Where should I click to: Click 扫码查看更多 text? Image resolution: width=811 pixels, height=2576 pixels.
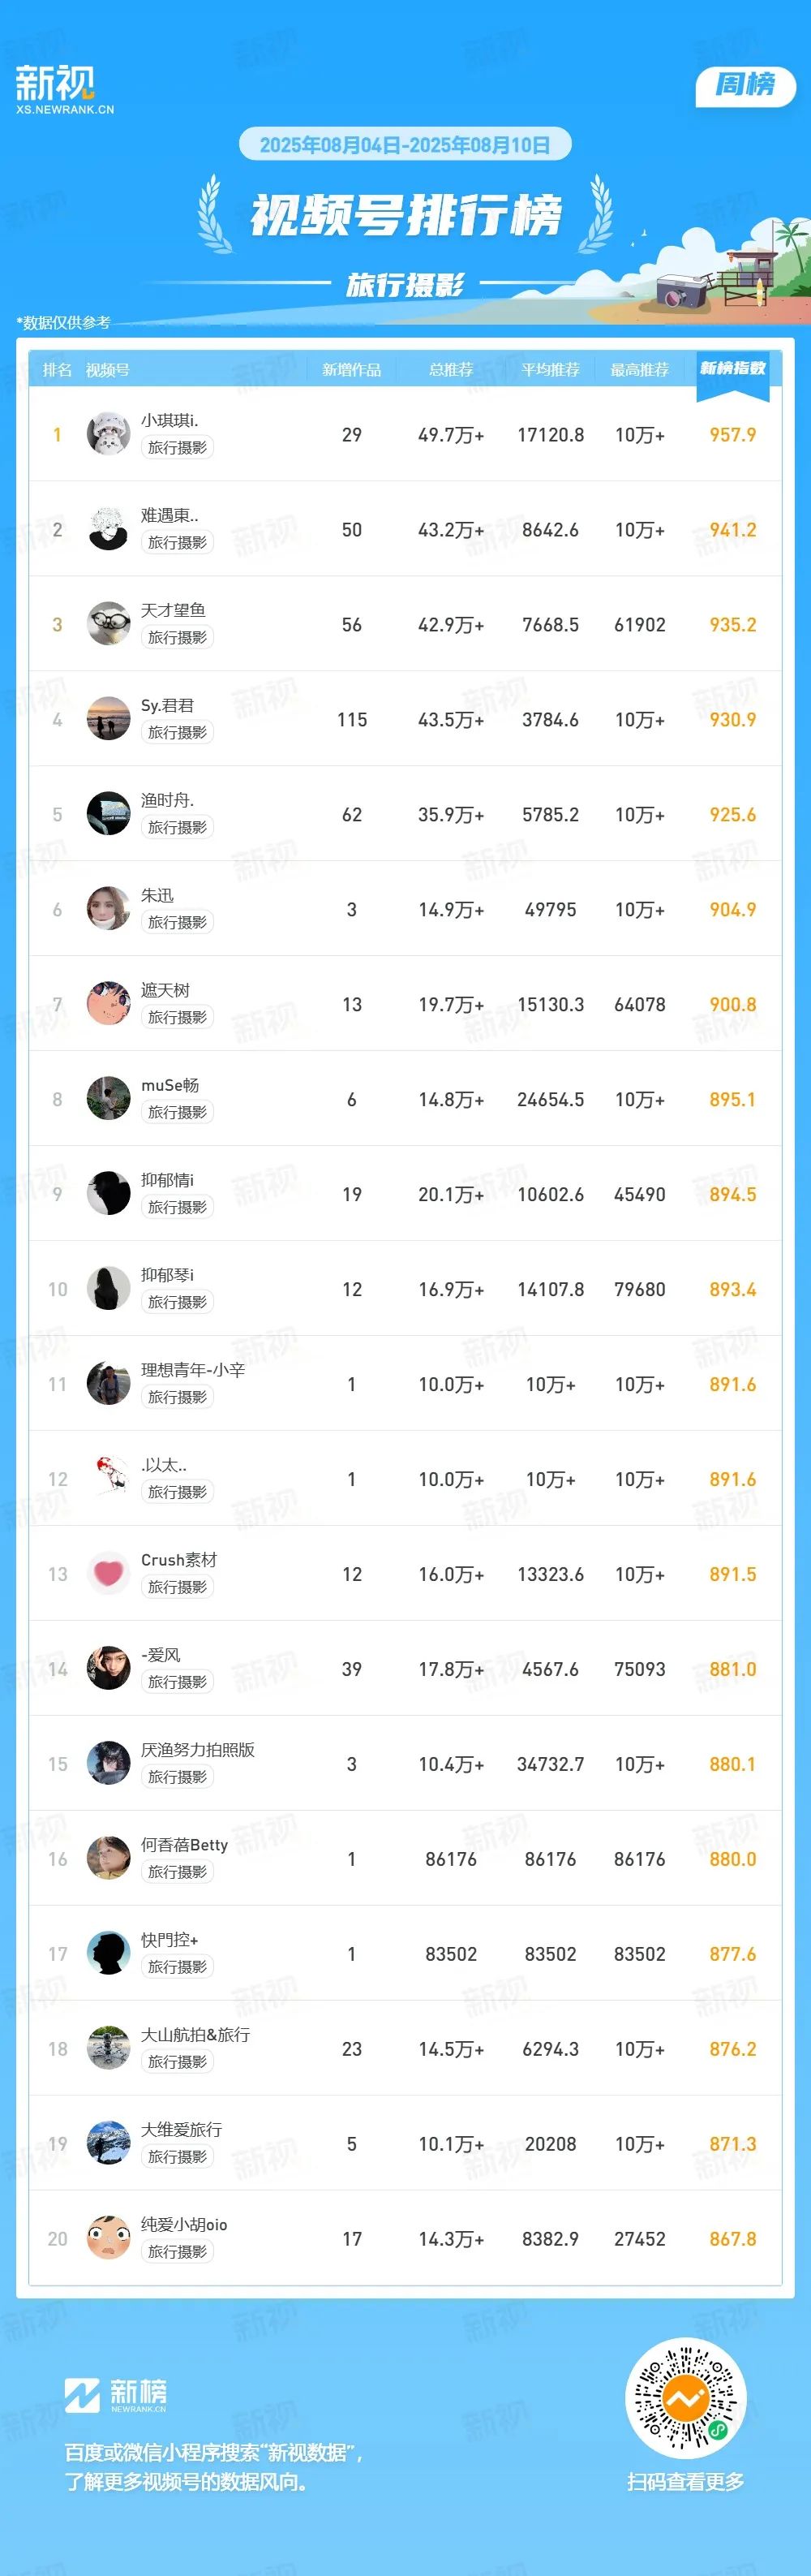[685, 2481]
